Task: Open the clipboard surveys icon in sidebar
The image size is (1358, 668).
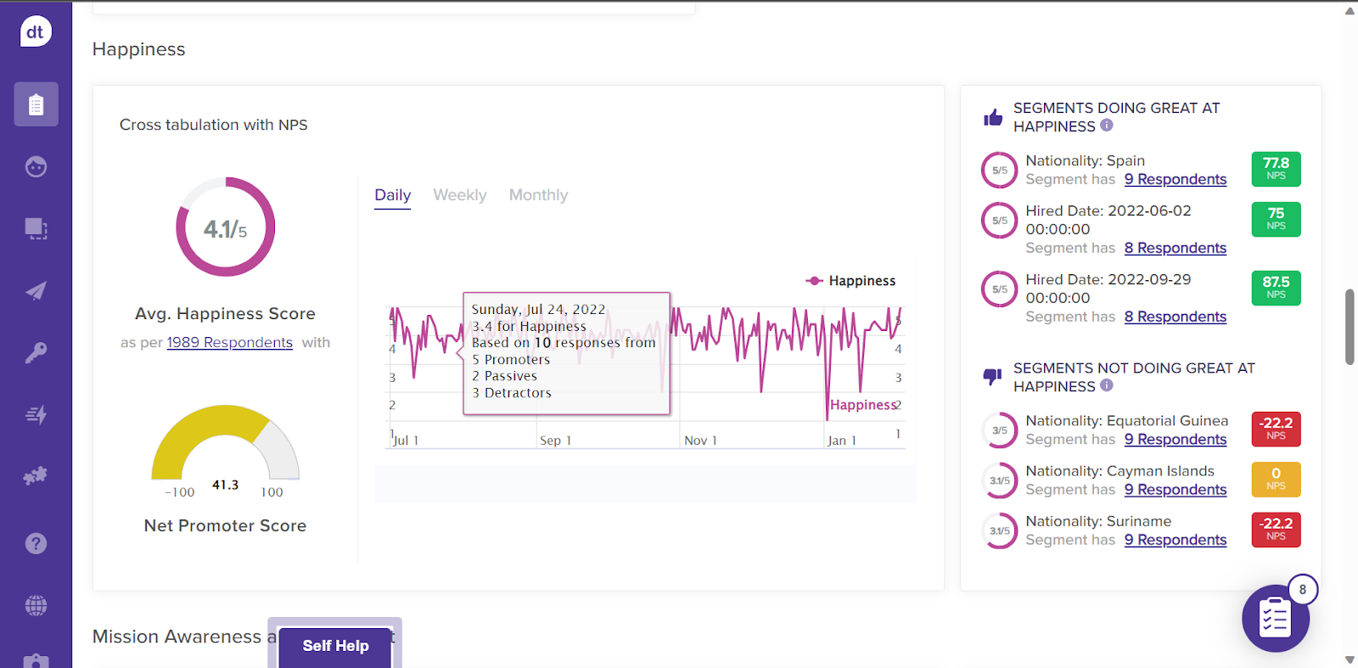Action: tap(36, 104)
